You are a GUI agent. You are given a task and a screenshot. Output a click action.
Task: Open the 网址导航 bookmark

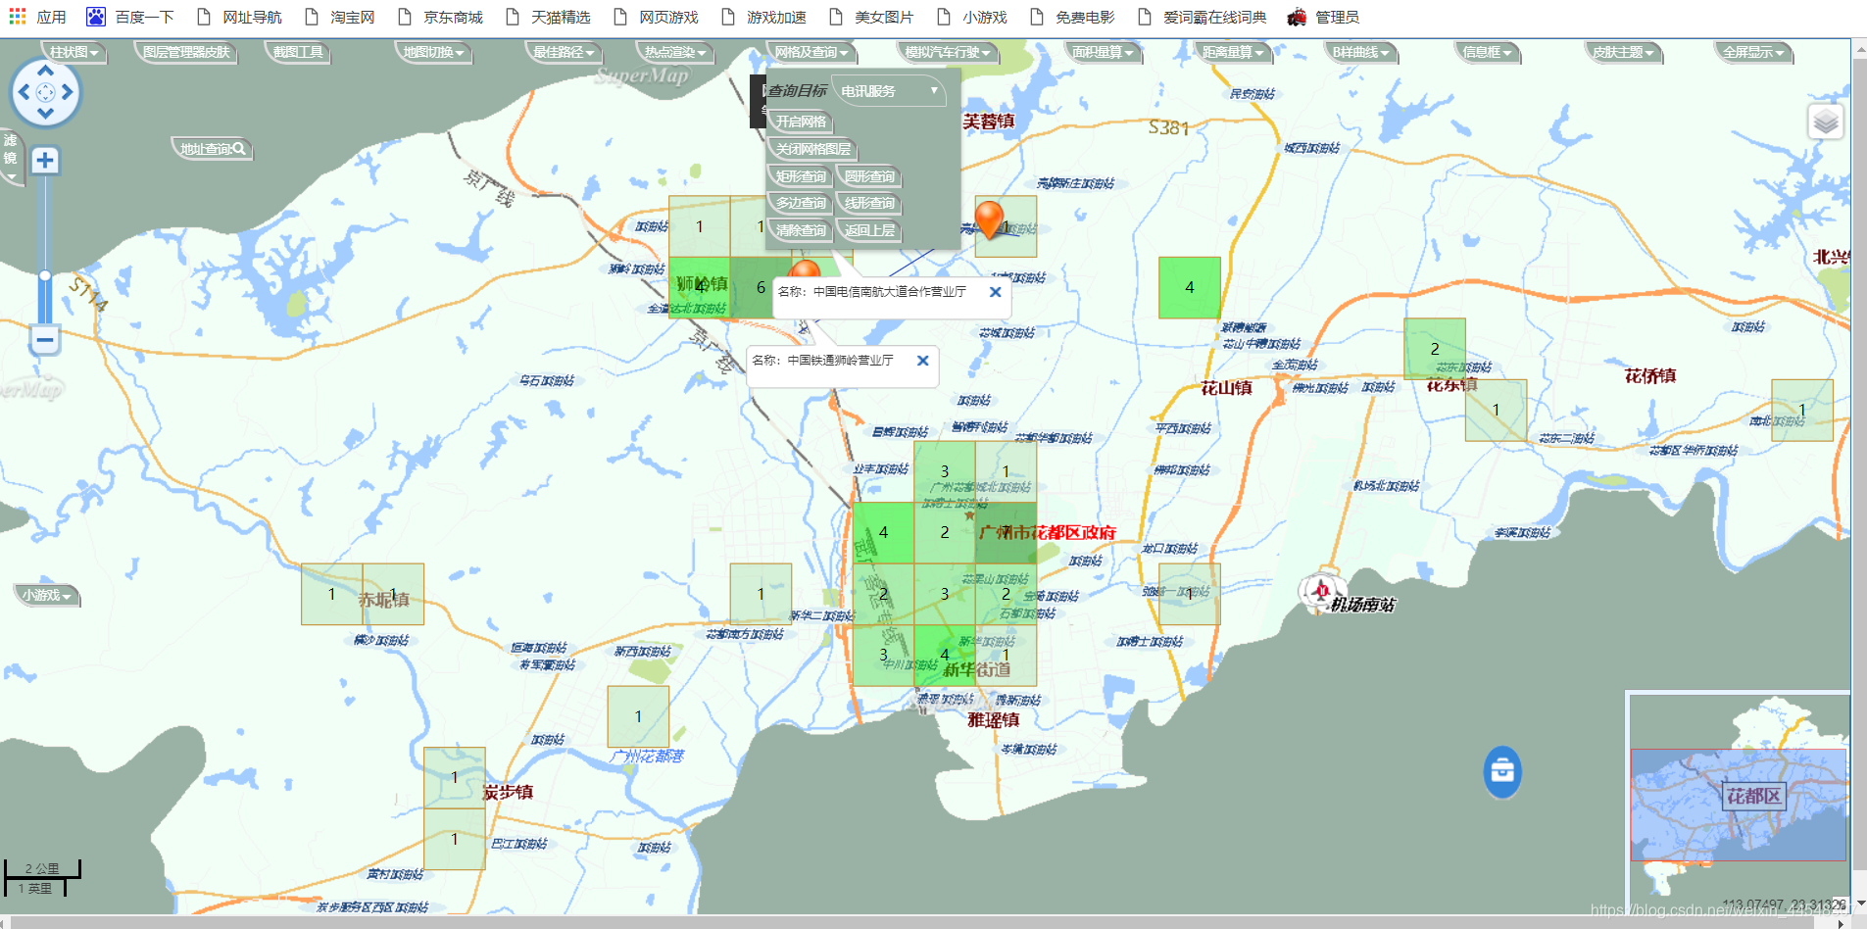(239, 17)
